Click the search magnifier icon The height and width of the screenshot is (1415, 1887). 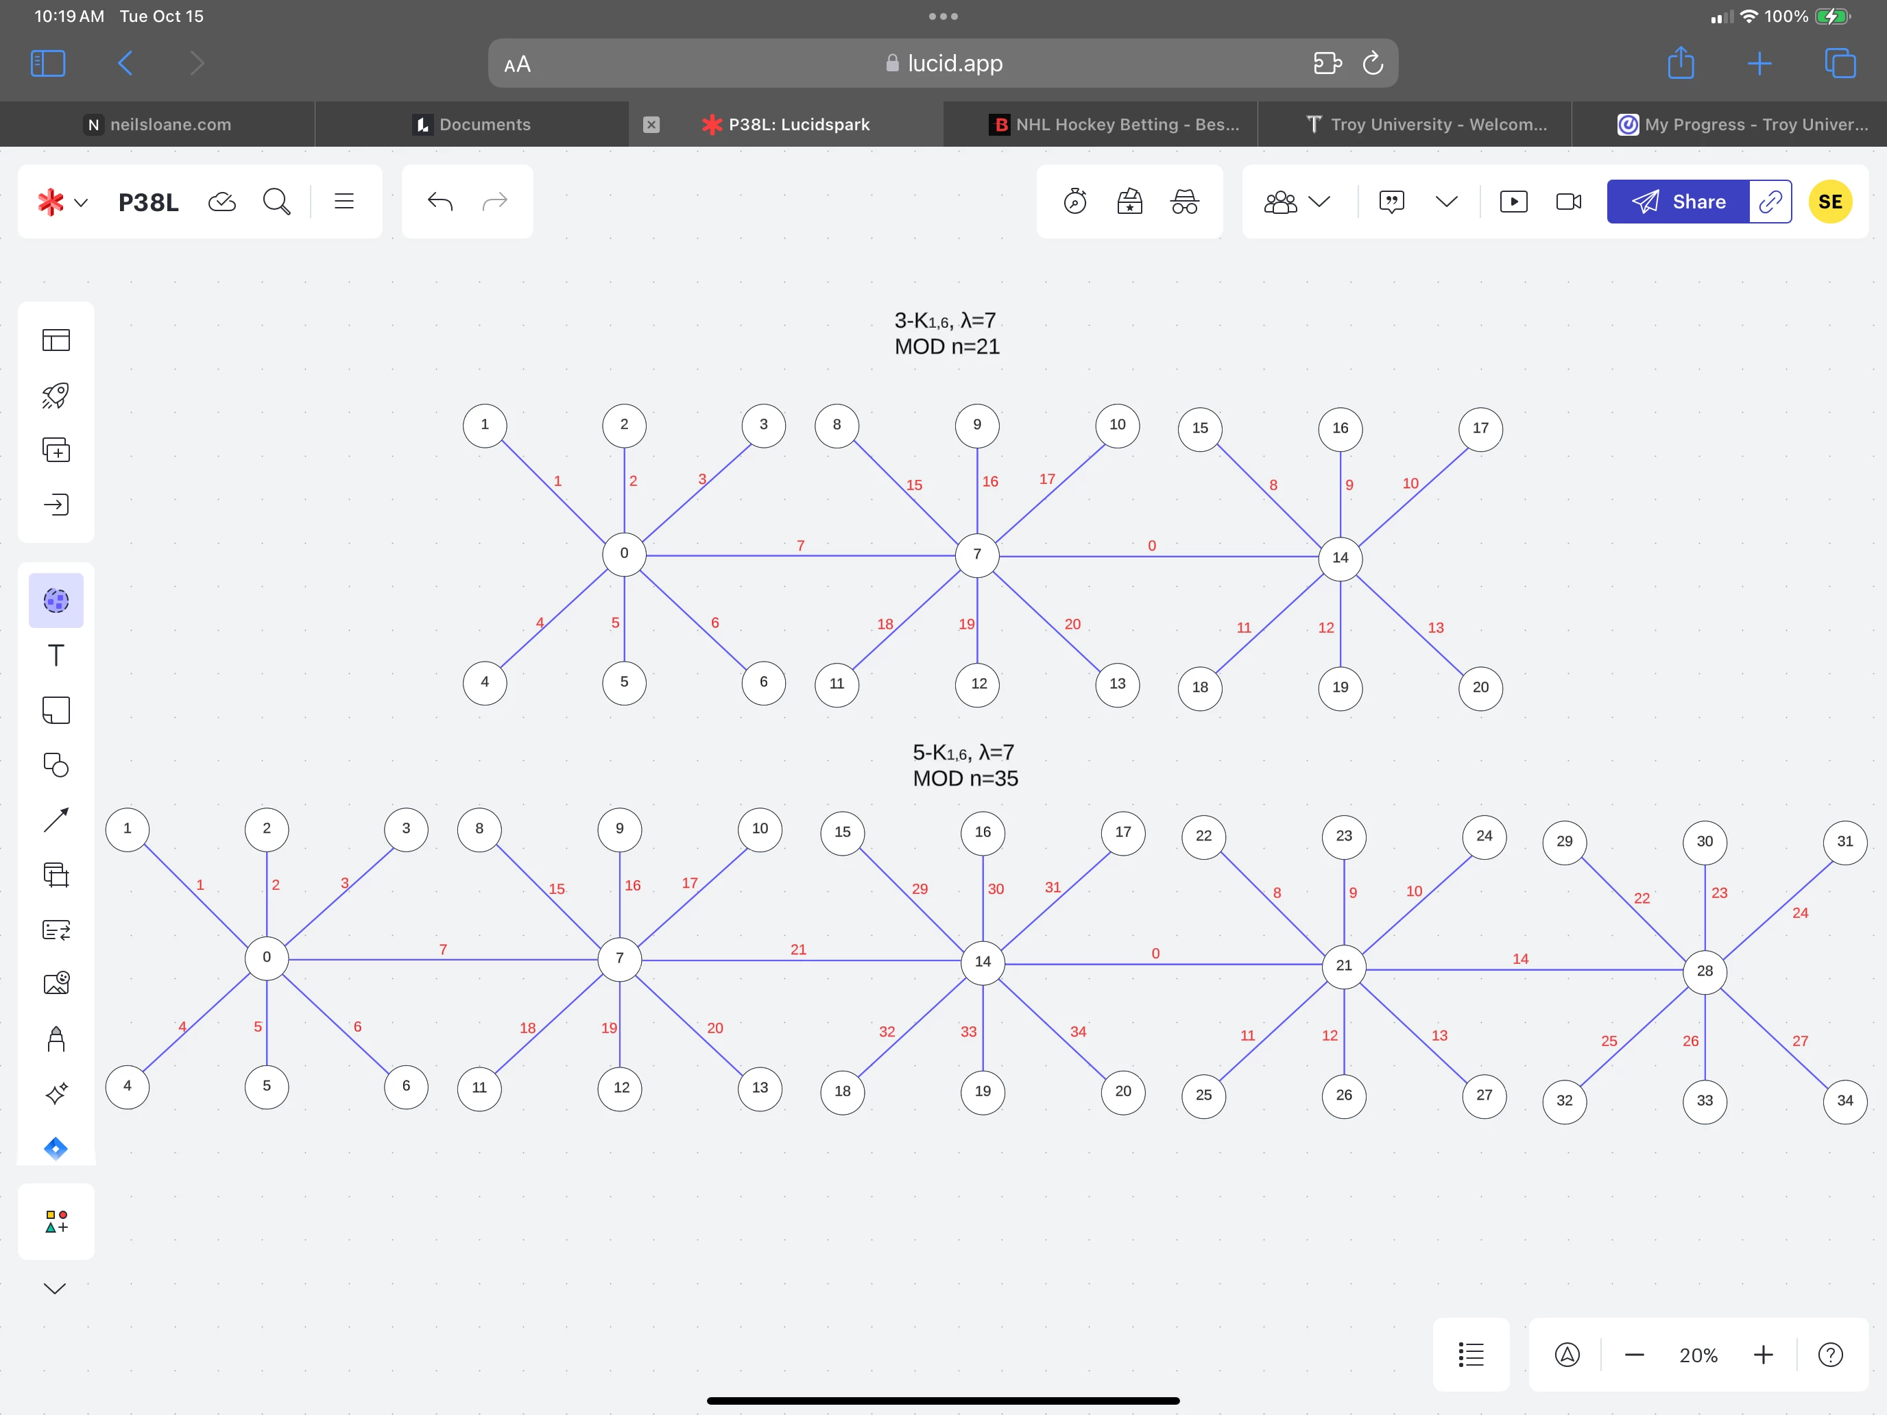coord(276,202)
